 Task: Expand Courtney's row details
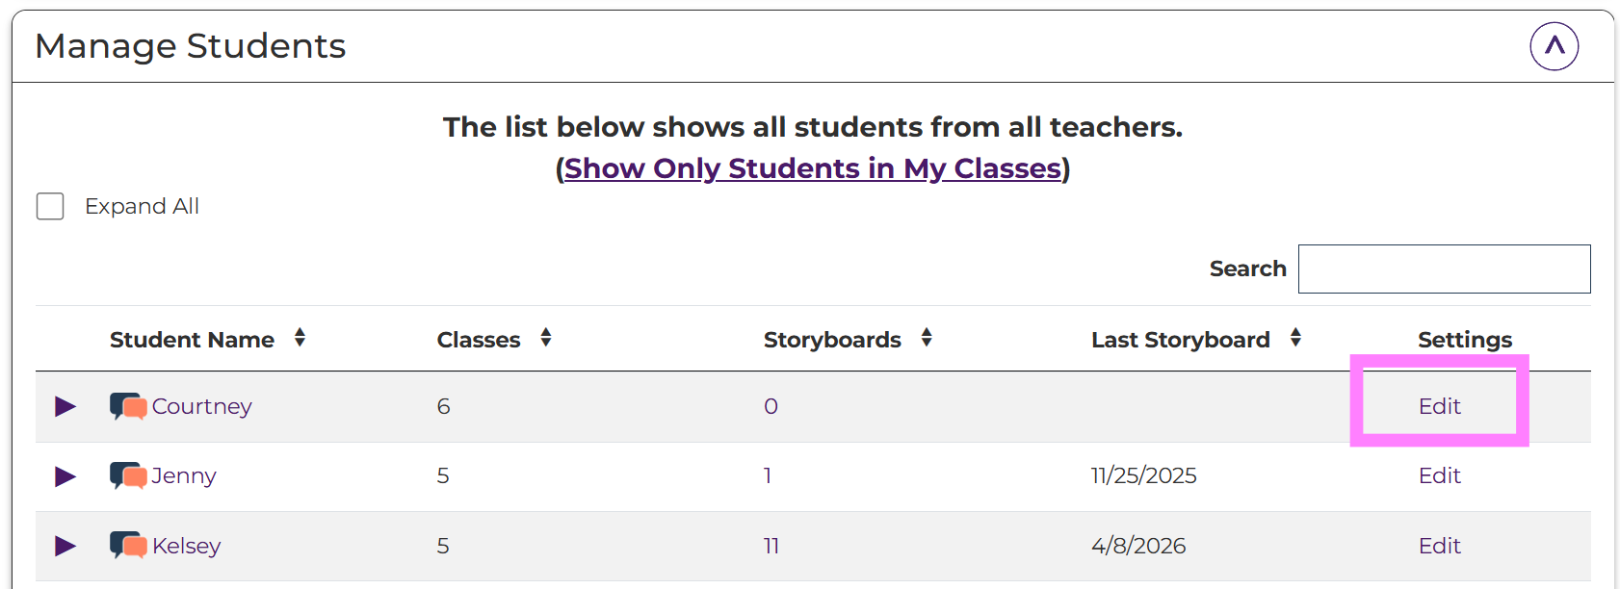tap(65, 406)
